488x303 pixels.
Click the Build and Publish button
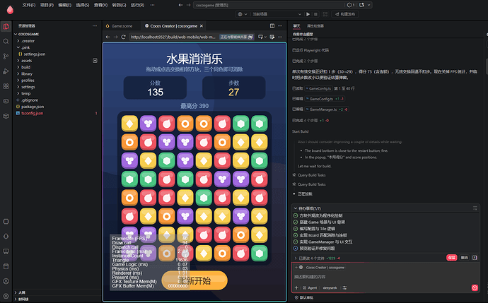point(345,14)
